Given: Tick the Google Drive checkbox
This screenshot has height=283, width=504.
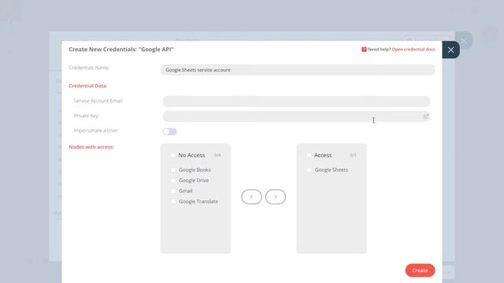Looking at the screenshot, I should tap(173, 180).
